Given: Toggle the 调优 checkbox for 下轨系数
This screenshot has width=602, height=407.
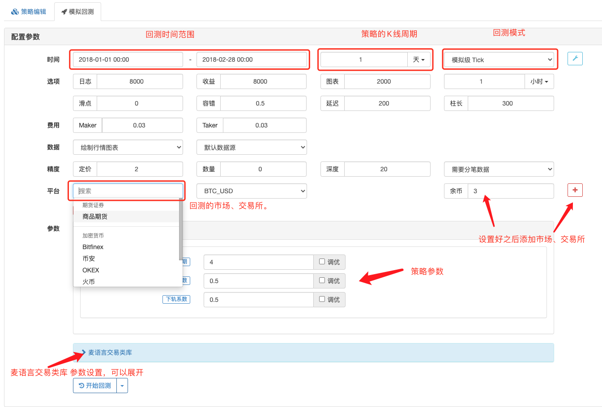Looking at the screenshot, I should (322, 299).
